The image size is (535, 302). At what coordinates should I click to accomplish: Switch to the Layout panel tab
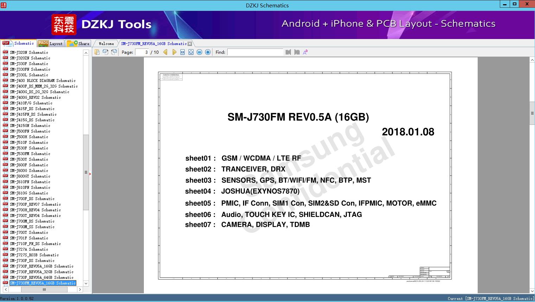[x=50, y=44]
